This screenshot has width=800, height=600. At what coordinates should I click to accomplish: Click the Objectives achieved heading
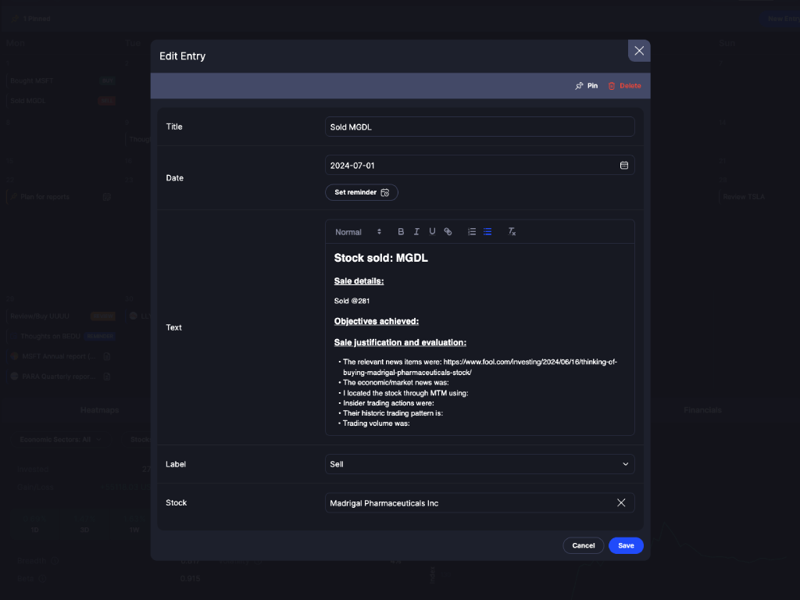point(376,321)
